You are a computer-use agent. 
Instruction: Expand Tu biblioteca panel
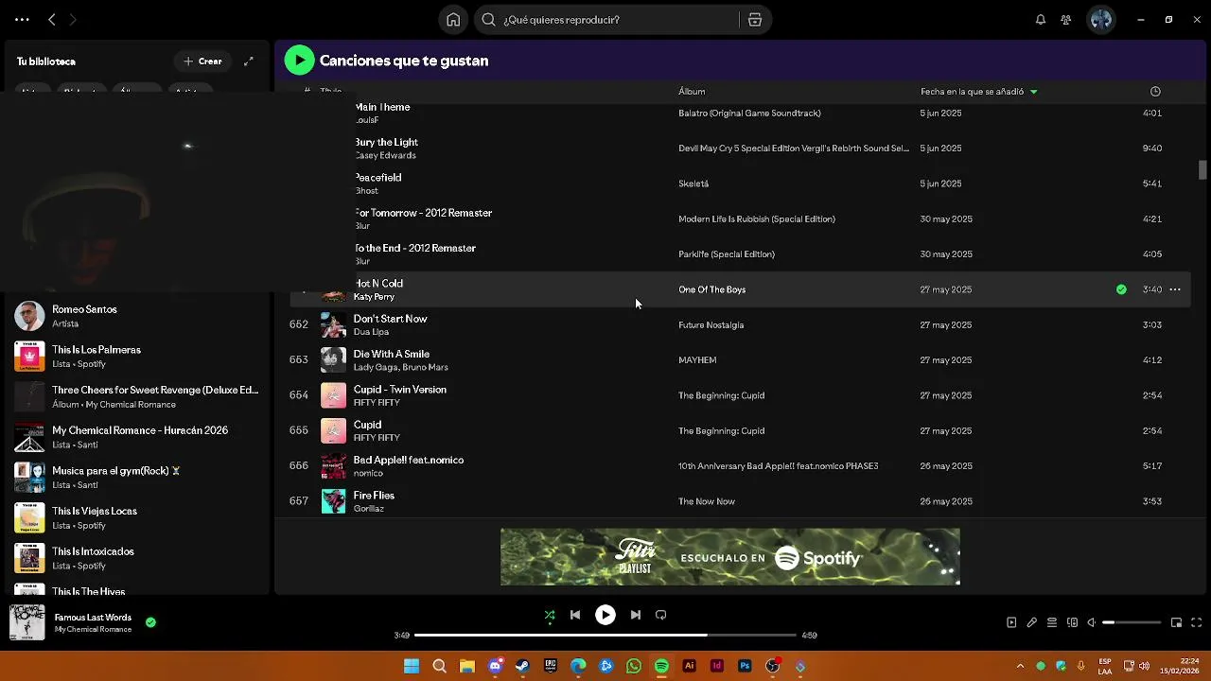249,61
